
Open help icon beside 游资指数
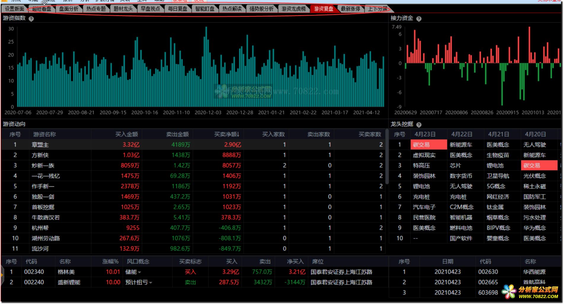coord(31,19)
